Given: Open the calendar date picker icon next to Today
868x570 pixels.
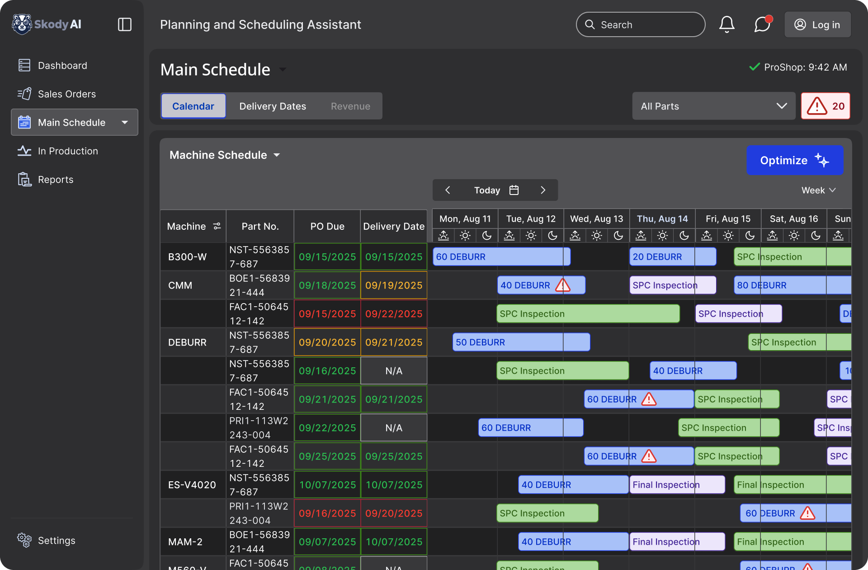Looking at the screenshot, I should (x=514, y=190).
